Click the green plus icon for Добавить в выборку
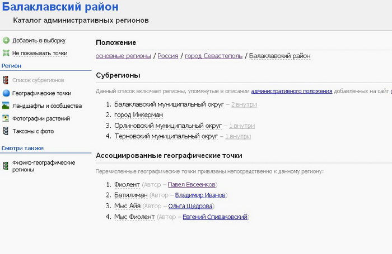 [6, 40]
